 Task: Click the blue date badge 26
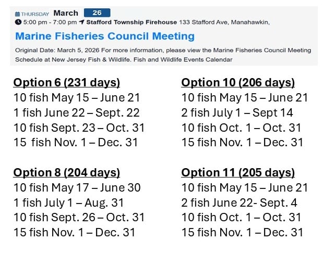(x=97, y=12)
